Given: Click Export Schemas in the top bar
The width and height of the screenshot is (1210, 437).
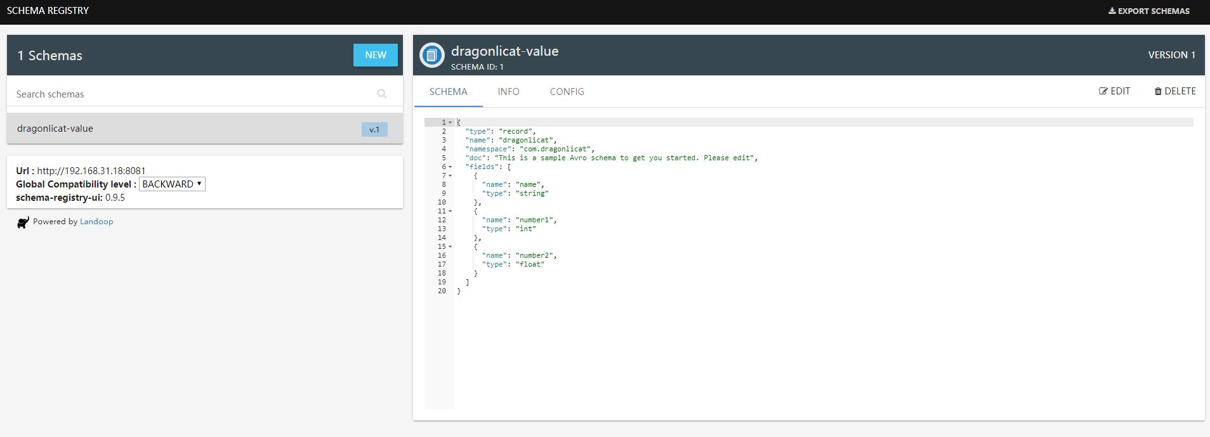Looking at the screenshot, I should click(1149, 11).
